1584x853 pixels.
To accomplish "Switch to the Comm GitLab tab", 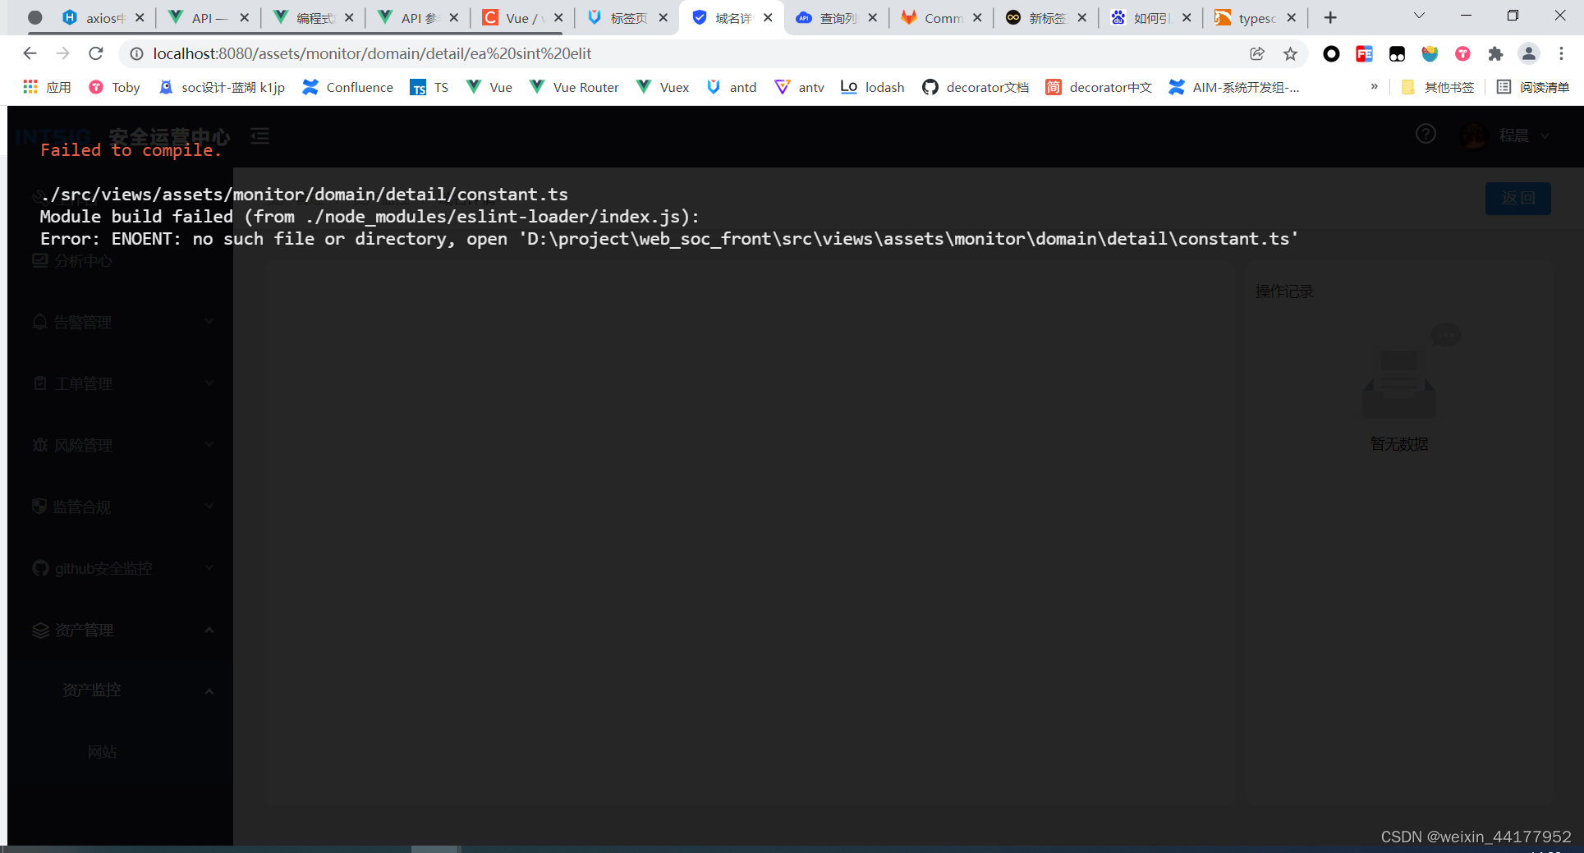I will pos(941,17).
